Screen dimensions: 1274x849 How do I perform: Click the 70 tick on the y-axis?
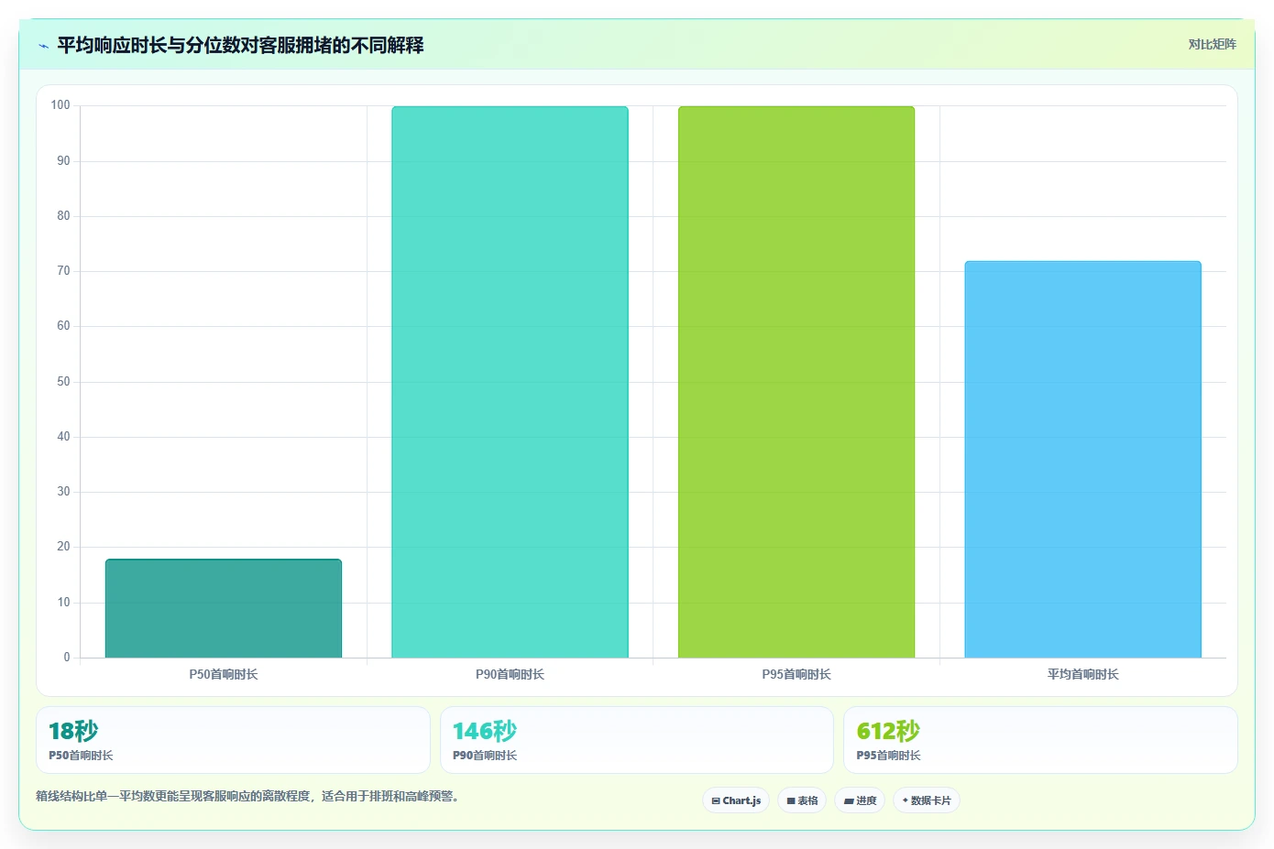tap(63, 271)
